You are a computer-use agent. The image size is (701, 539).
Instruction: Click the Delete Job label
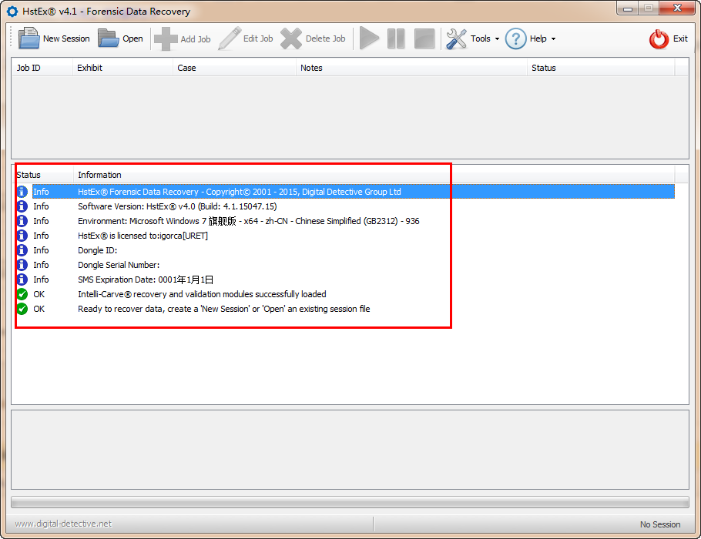(x=325, y=38)
